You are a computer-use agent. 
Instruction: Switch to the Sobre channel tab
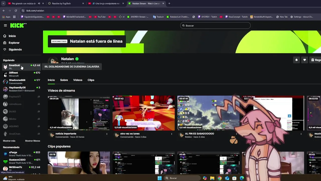64,80
